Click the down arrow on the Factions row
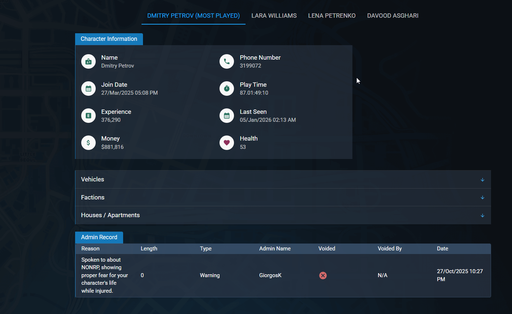This screenshot has width=512, height=314. tap(482, 198)
